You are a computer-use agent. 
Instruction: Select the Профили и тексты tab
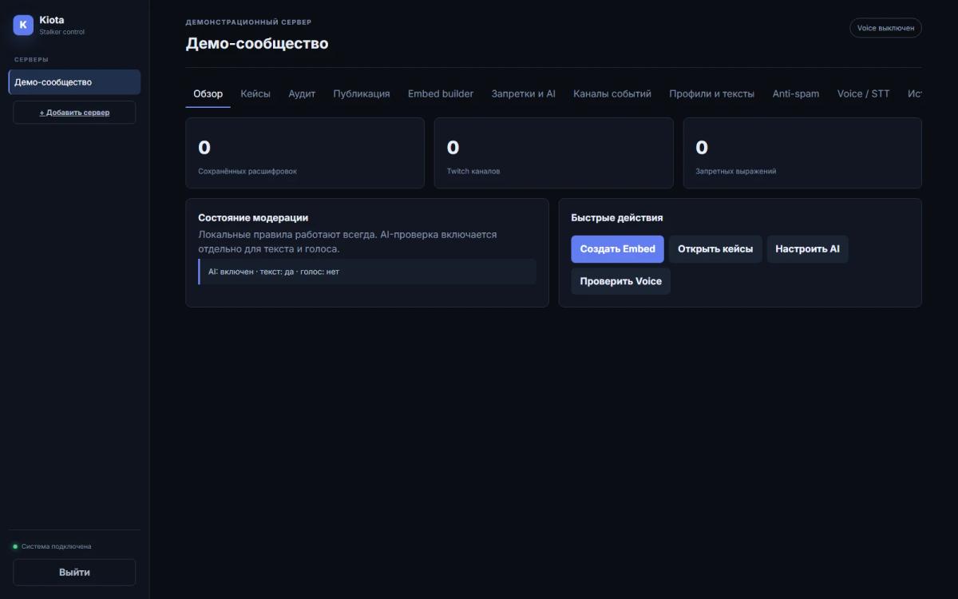point(711,93)
